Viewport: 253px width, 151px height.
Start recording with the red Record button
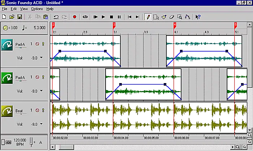click(x=74, y=17)
